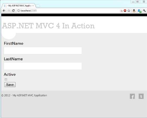Click the bookmark star icon
The width and height of the screenshot is (147, 118).
[129, 10]
